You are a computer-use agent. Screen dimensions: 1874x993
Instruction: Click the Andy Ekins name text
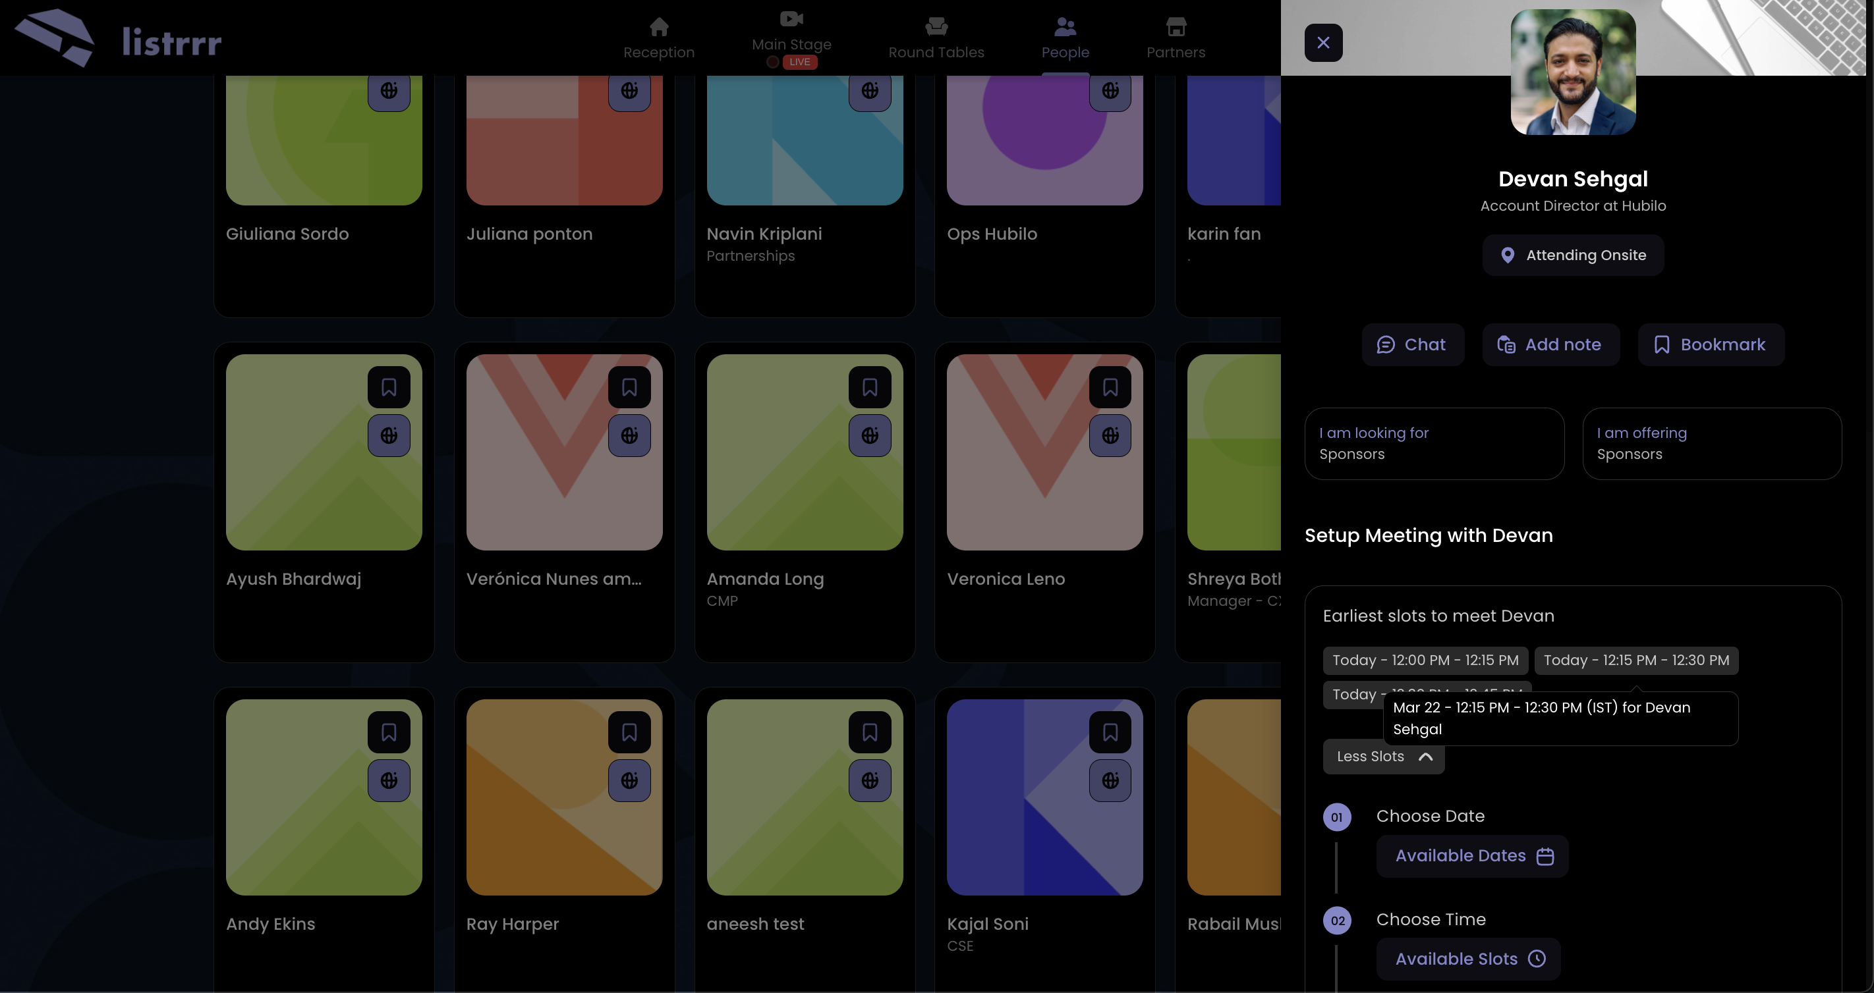click(271, 924)
